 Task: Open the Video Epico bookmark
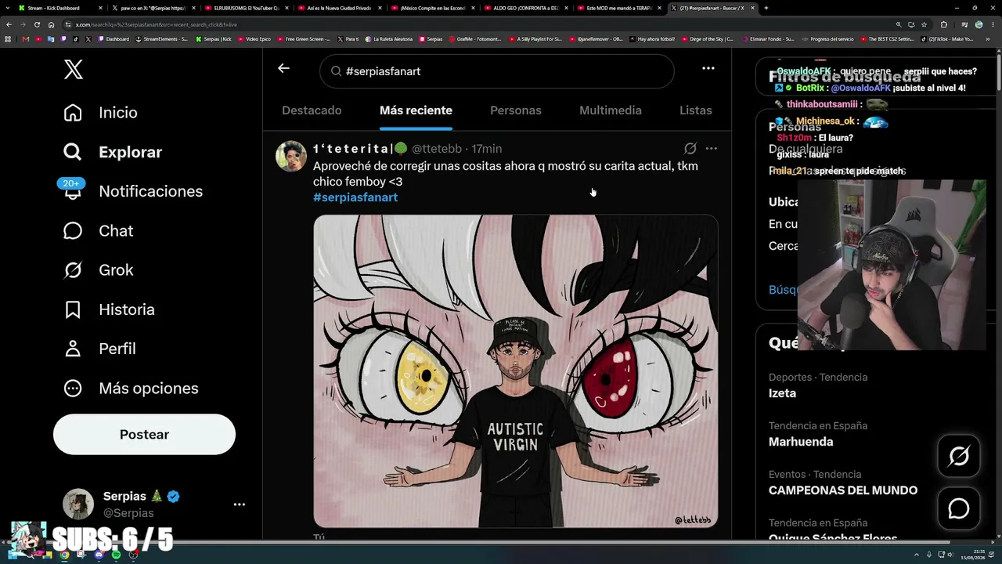pos(254,39)
